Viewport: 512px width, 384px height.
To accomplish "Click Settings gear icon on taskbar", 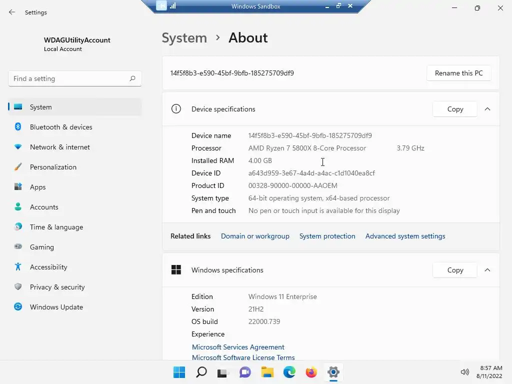I will coord(333,372).
